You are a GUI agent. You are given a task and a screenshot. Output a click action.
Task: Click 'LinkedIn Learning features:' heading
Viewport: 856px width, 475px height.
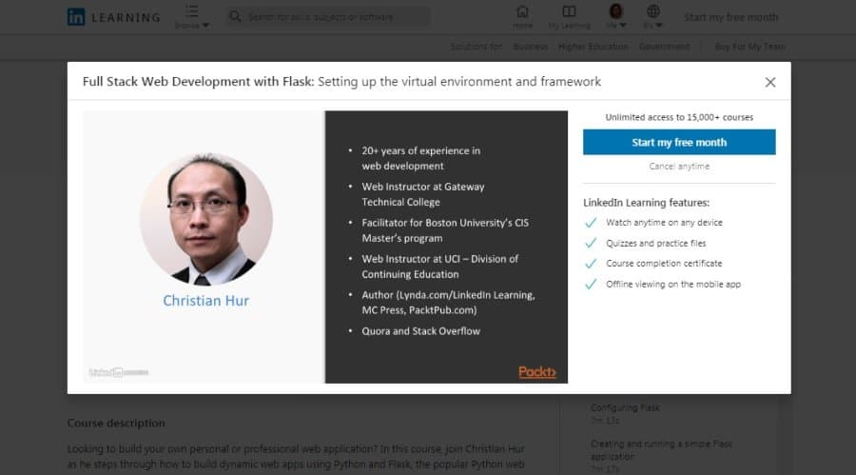pos(647,203)
